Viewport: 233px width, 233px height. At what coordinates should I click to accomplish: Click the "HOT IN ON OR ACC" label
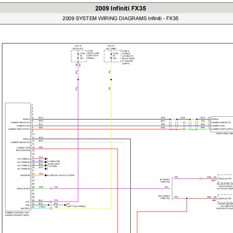tap(78, 47)
